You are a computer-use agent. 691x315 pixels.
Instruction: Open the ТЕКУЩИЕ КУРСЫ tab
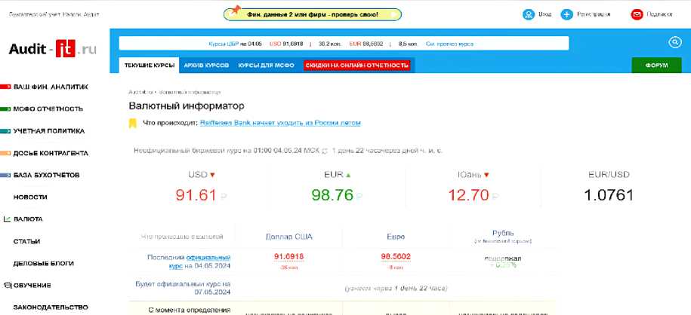(x=149, y=65)
